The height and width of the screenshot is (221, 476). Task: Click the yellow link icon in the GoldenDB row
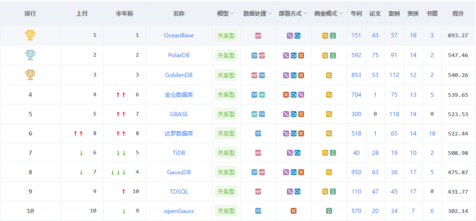(329, 75)
